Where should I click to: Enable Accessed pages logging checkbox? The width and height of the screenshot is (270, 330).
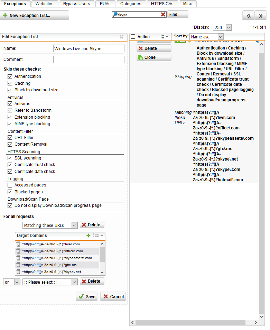(10, 185)
